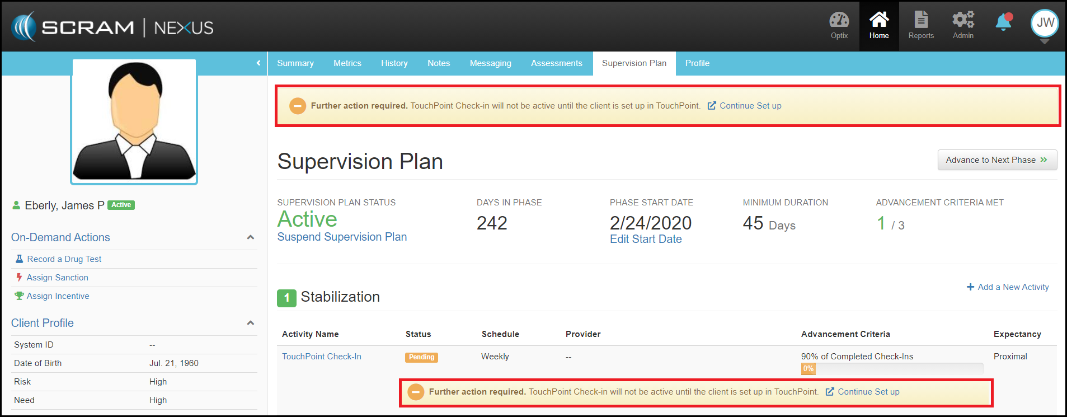The image size is (1067, 417).
Task: Go to Home in top navigation
Action: click(x=878, y=26)
